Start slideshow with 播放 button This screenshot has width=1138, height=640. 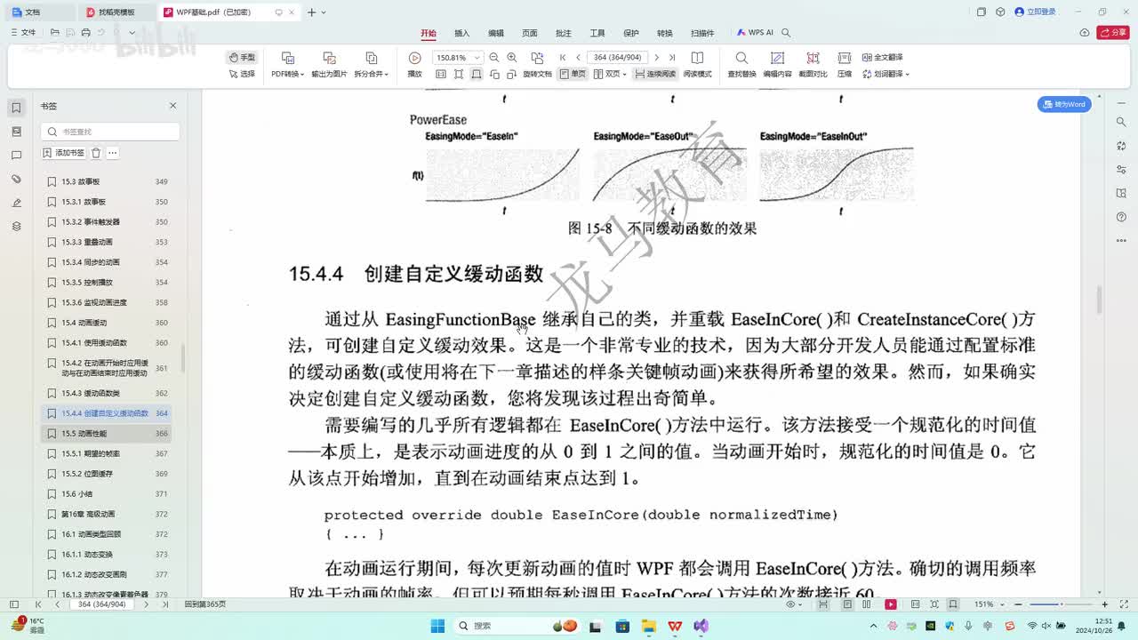pos(414,65)
